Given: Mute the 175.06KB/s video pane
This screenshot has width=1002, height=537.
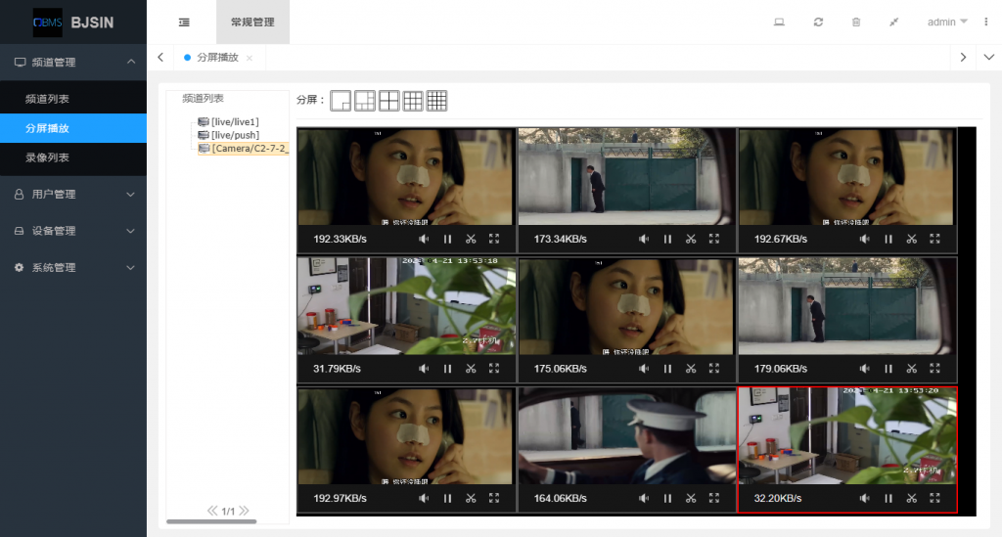Looking at the screenshot, I should 644,369.
